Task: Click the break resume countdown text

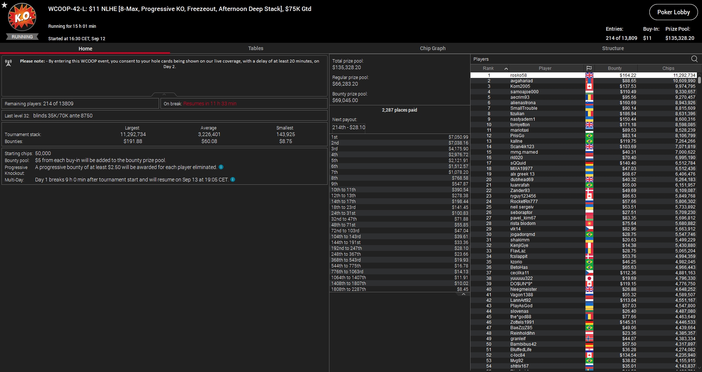Action: pyautogui.click(x=210, y=104)
